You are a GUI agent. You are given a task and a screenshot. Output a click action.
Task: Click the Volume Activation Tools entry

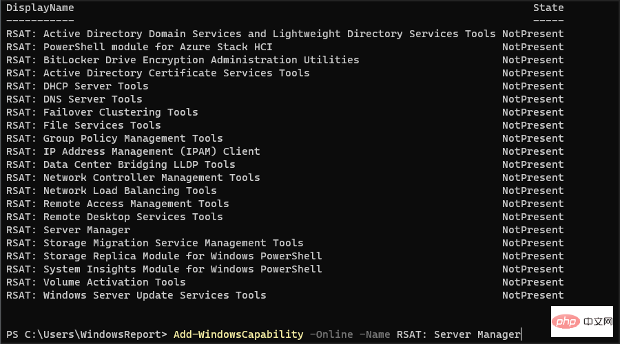(x=96, y=282)
